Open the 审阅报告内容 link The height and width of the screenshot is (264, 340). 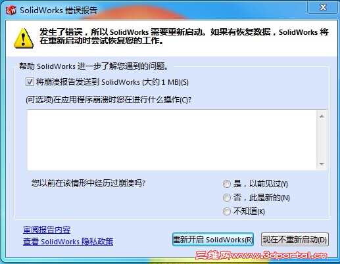[x=47, y=230]
